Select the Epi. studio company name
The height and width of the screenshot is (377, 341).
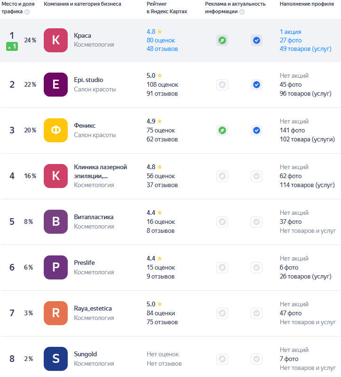88,80
